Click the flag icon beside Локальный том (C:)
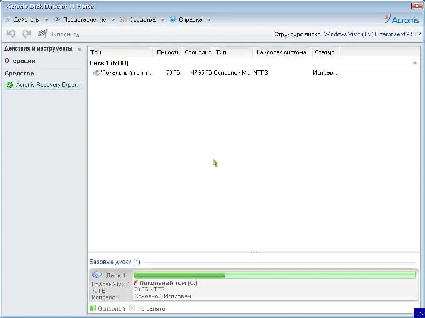425x318 pixels. coord(136,282)
